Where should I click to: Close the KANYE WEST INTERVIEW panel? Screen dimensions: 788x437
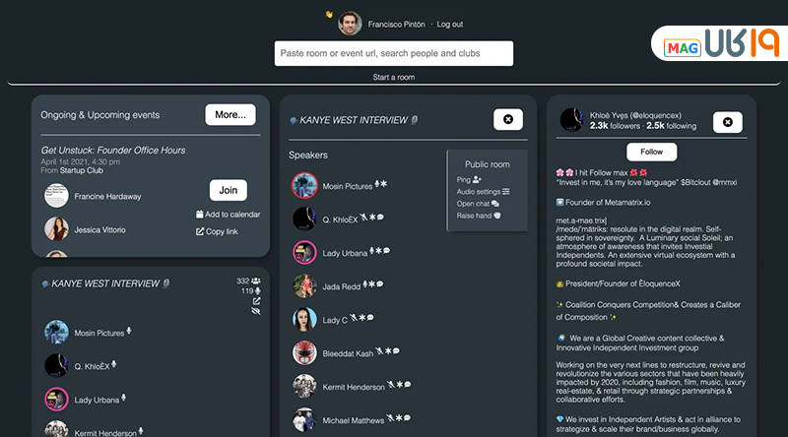[508, 119]
